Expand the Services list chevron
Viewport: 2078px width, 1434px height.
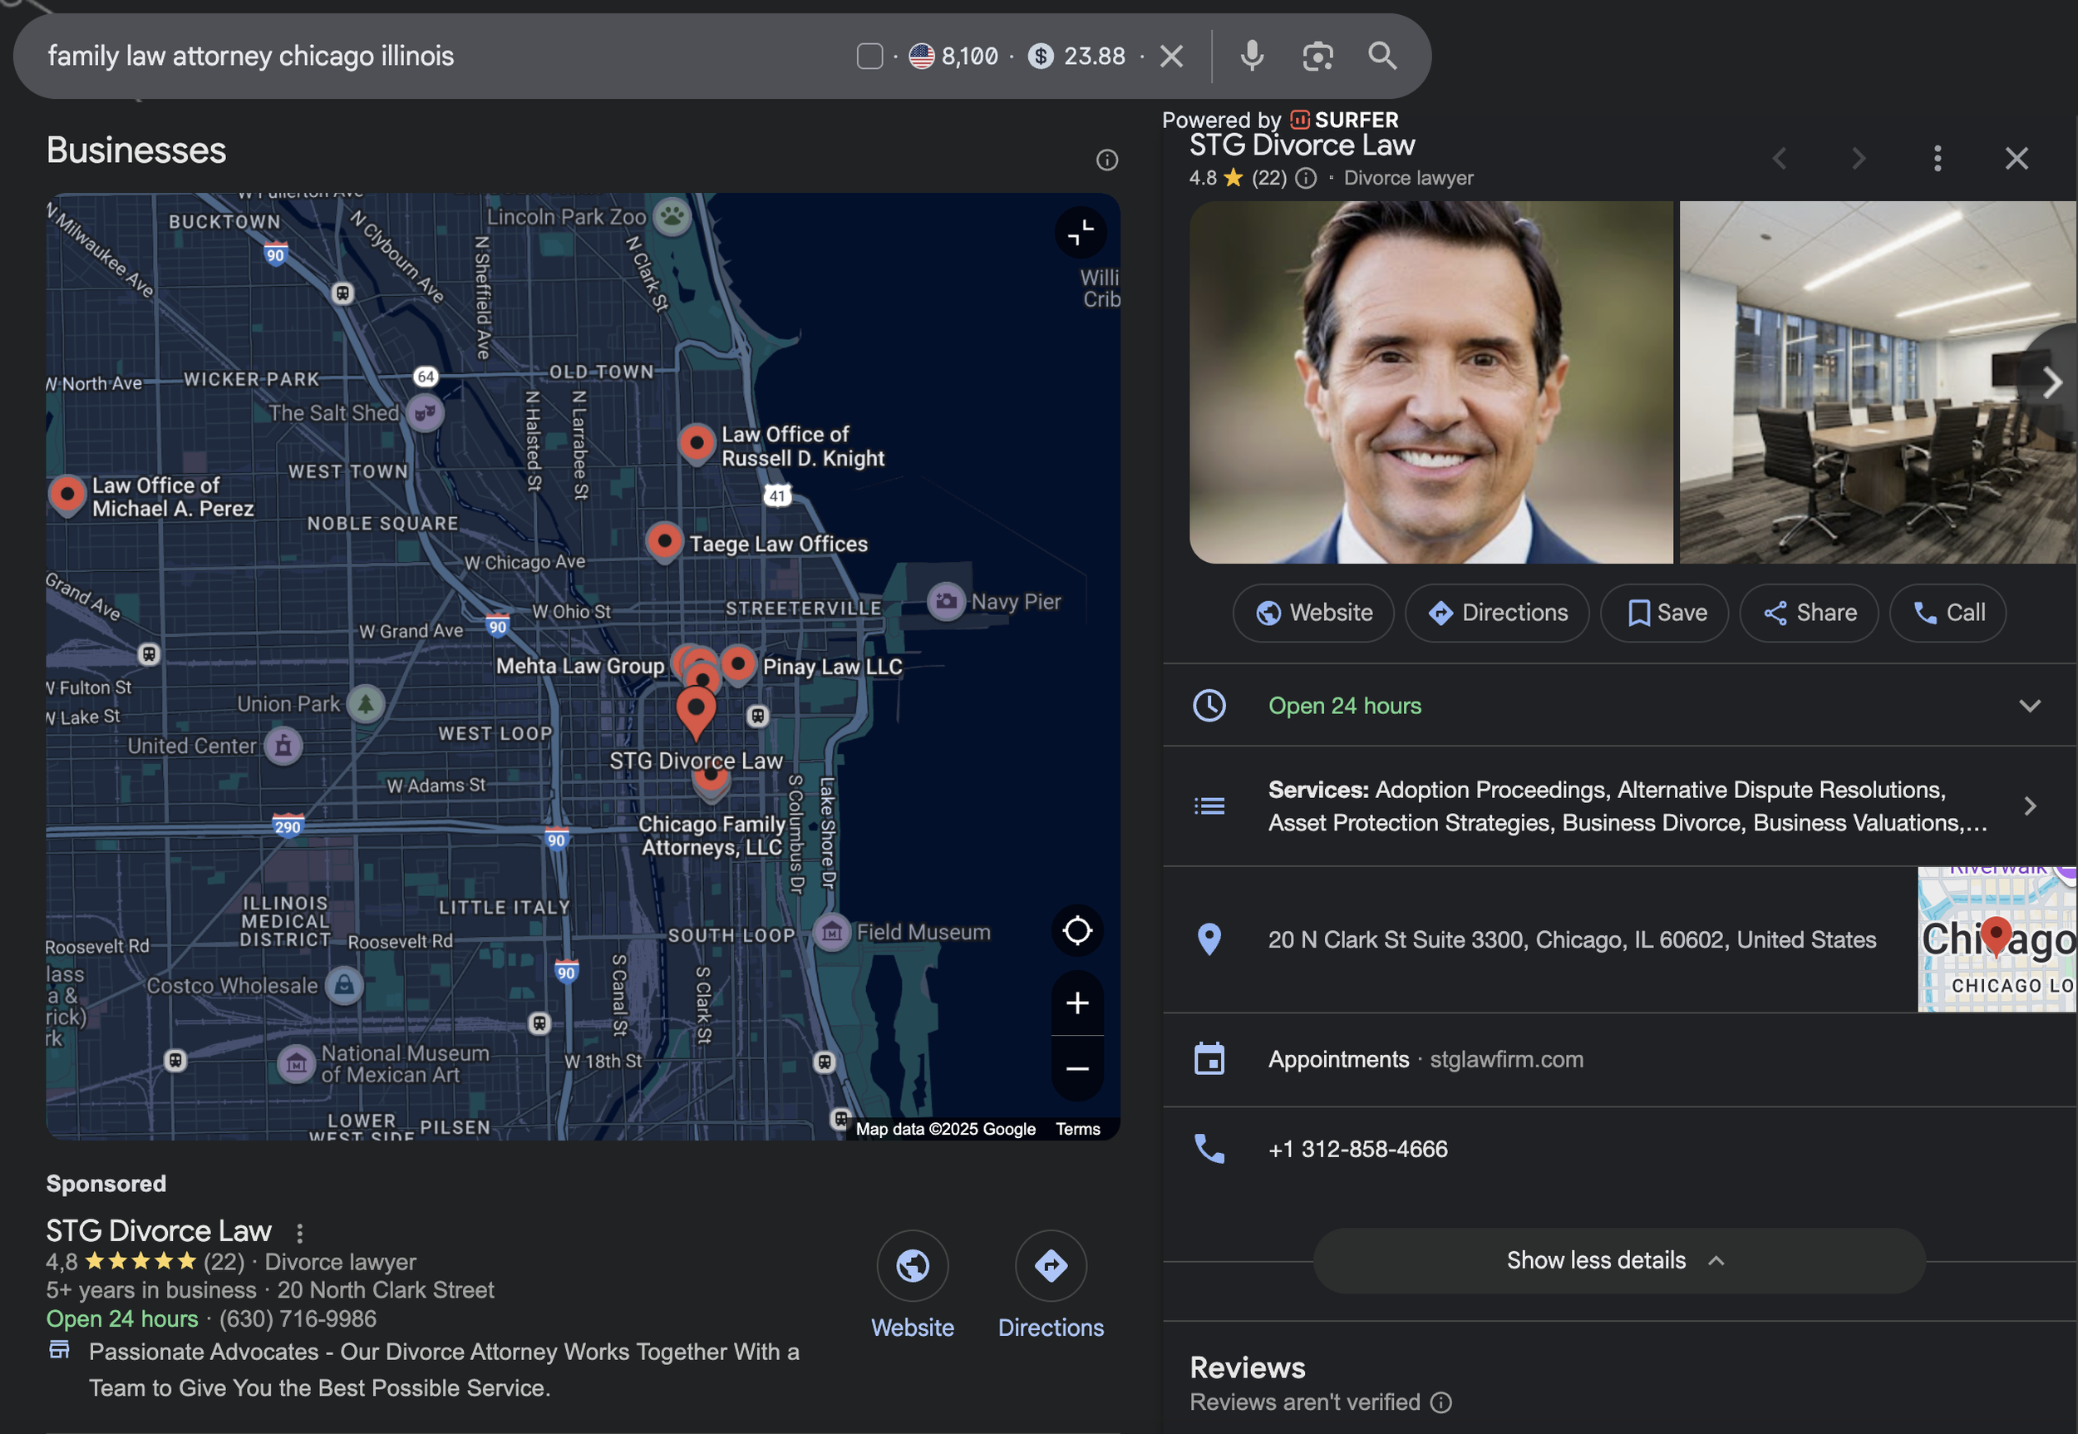2030,806
